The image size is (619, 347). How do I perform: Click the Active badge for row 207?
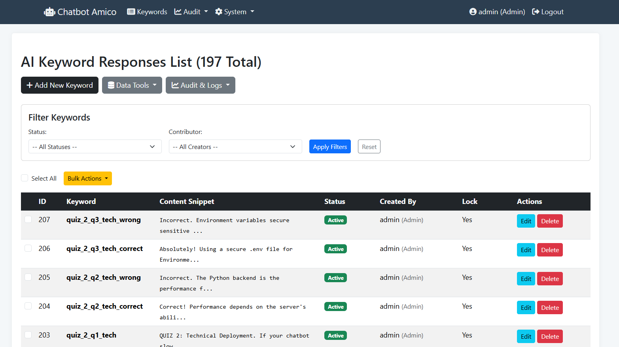335,220
